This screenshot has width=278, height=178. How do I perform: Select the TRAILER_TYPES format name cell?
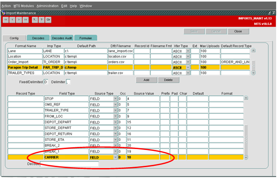24,73
